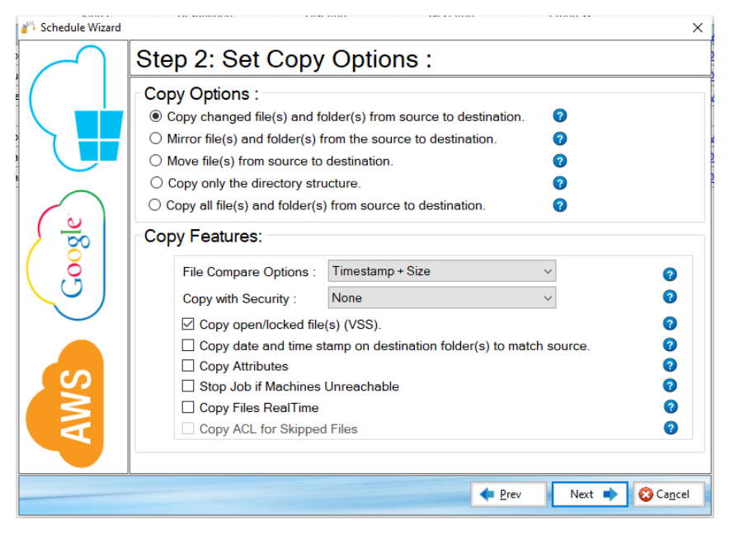Screen dimensions: 730x534
Task: Open help for Copy open/locked files VSS
Action: click(670, 324)
